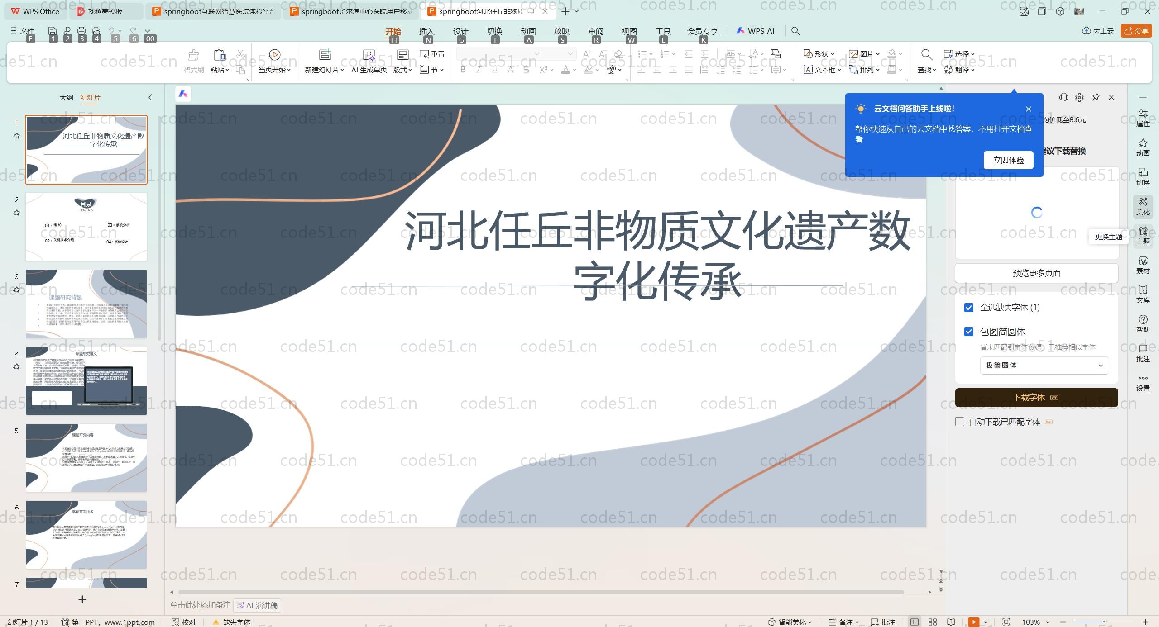Open the Animation sidebar panel

1143,147
